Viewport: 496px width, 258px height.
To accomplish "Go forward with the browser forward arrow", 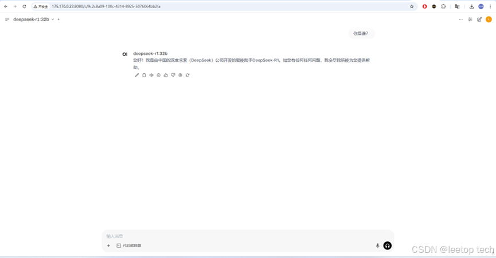I will pos(15,6).
